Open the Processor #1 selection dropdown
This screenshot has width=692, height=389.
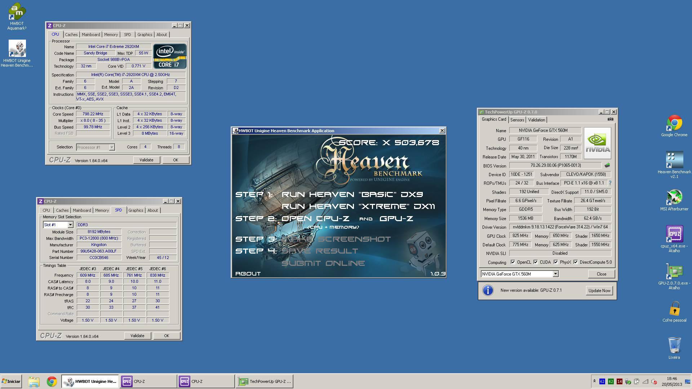[112, 147]
